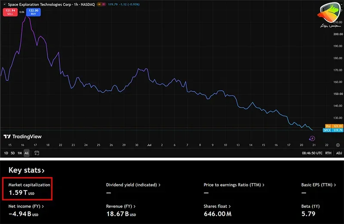Click Space Exploration Technologies Corp symbol title
This screenshot has width=344, height=224.
click(x=40, y=4)
